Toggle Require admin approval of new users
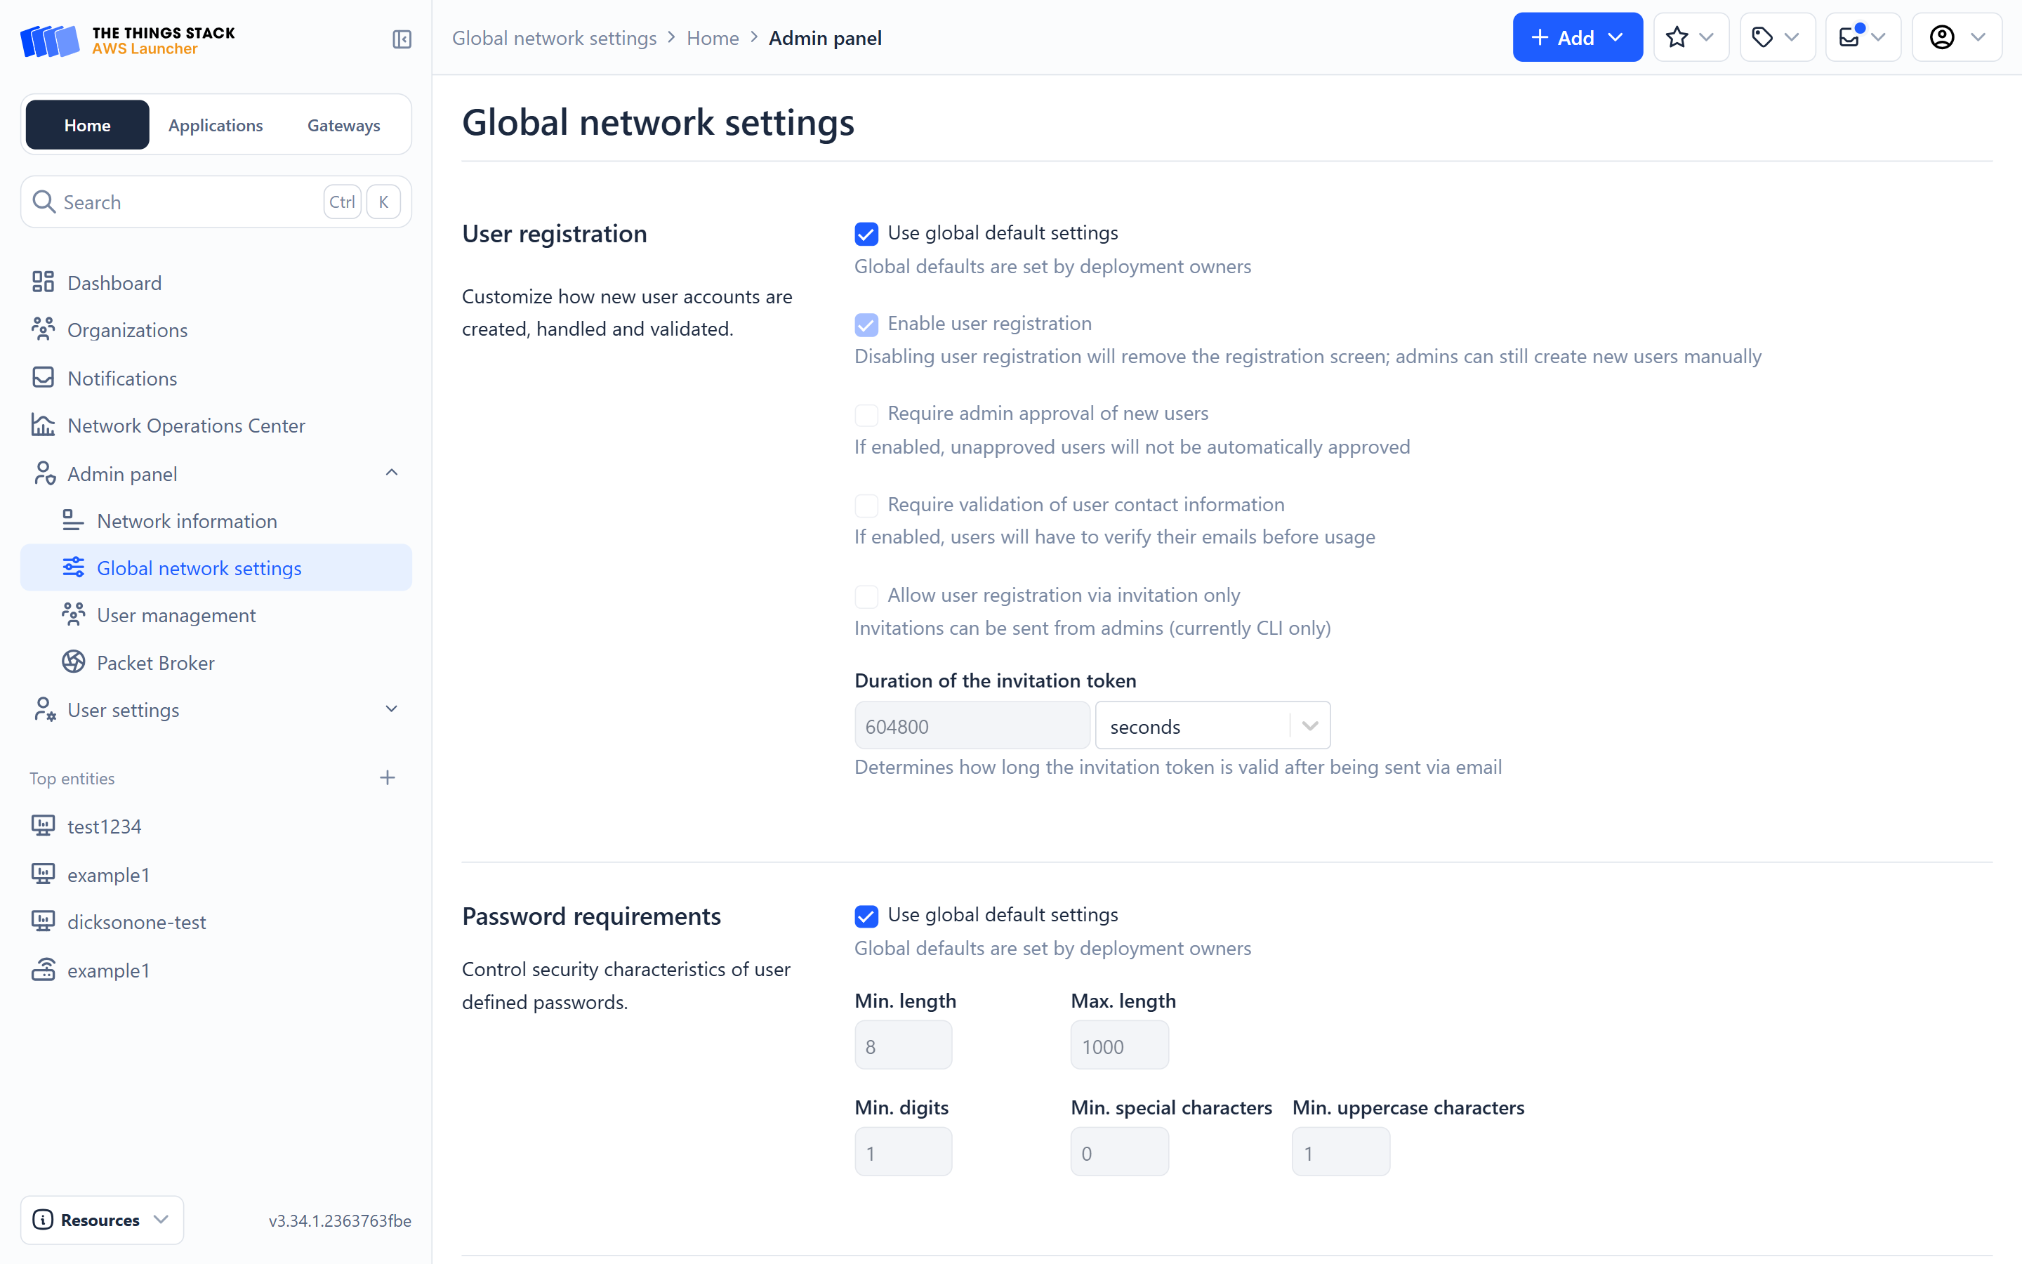The height and width of the screenshot is (1264, 2022). pyautogui.click(x=866, y=414)
